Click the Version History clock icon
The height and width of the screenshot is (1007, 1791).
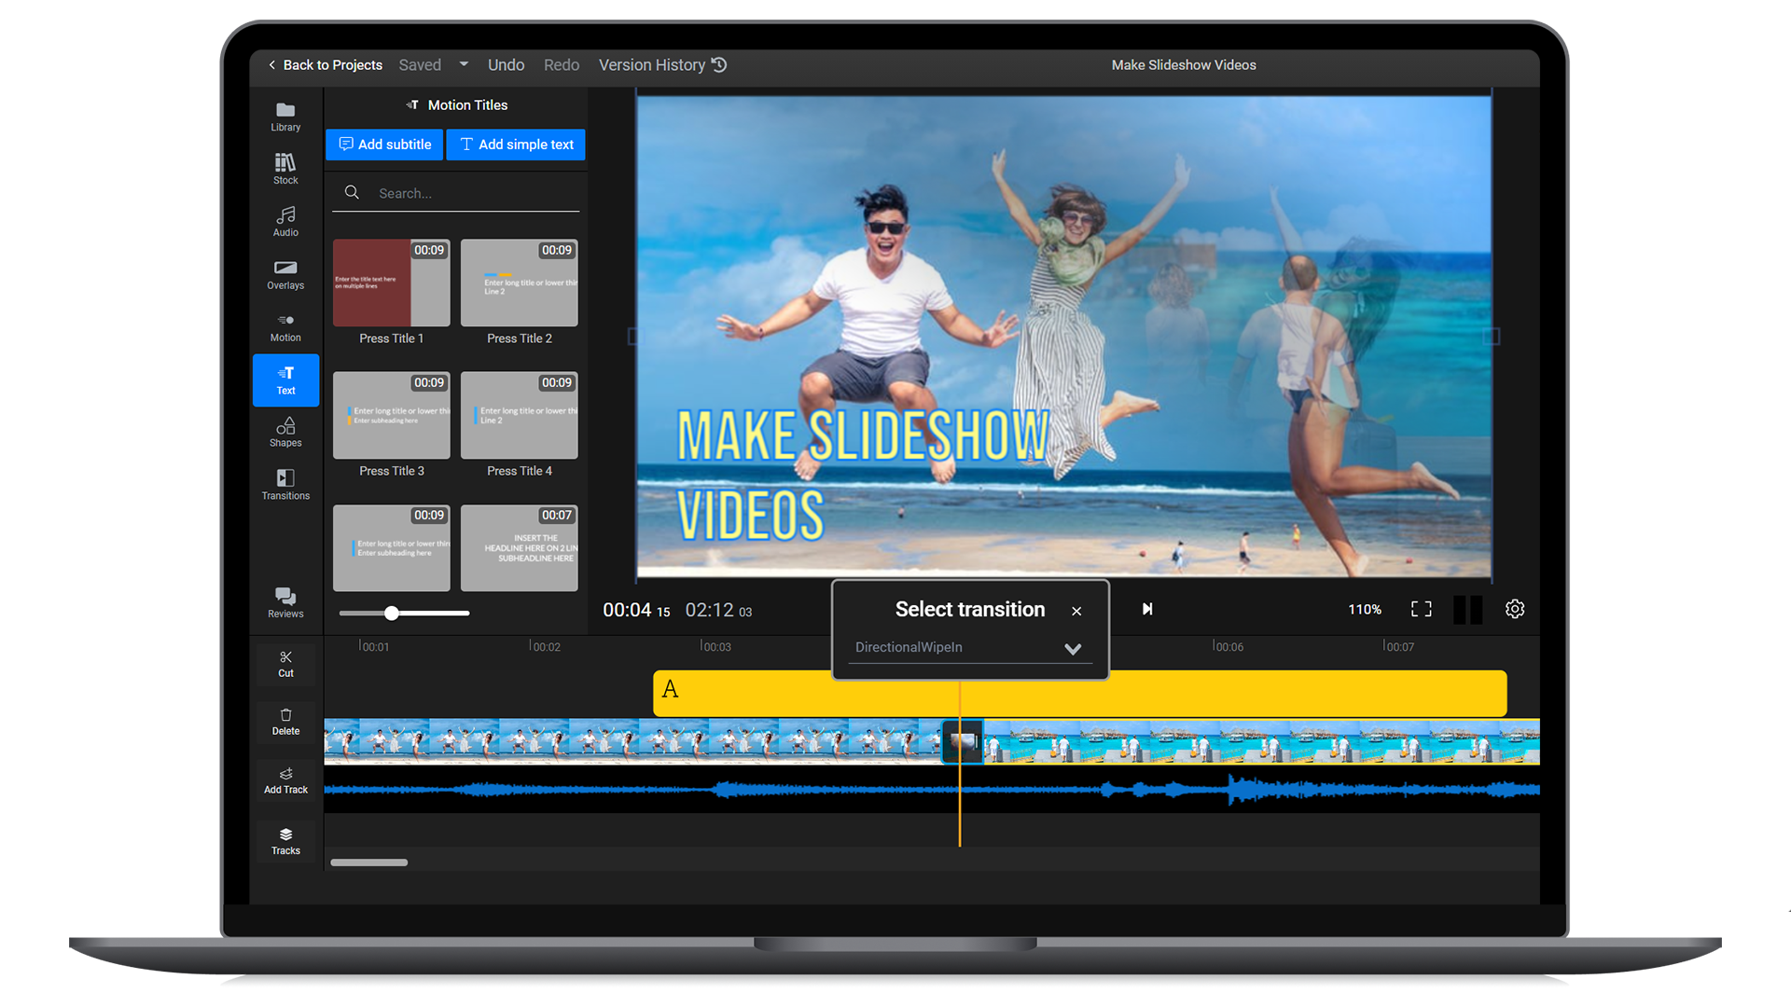719,64
